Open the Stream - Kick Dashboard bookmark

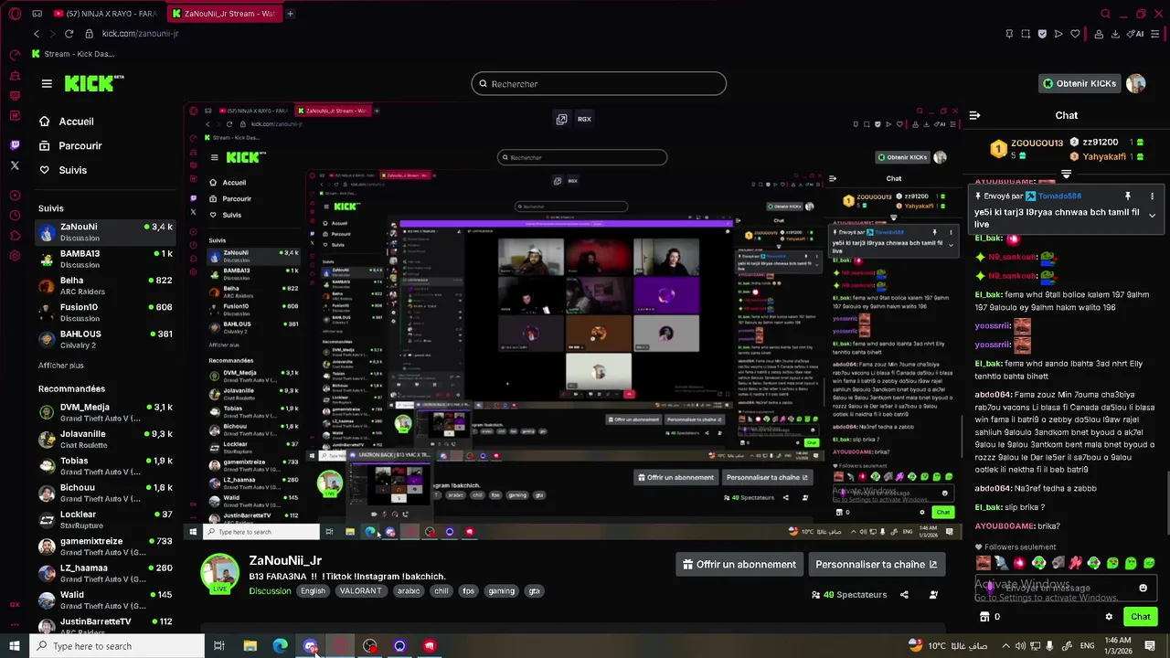click(x=73, y=54)
